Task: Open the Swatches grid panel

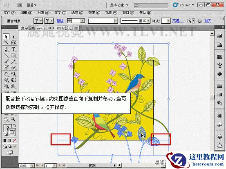Action: click(x=219, y=57)
